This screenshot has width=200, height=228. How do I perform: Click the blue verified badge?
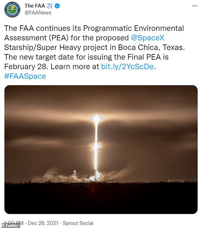point(58,6)
